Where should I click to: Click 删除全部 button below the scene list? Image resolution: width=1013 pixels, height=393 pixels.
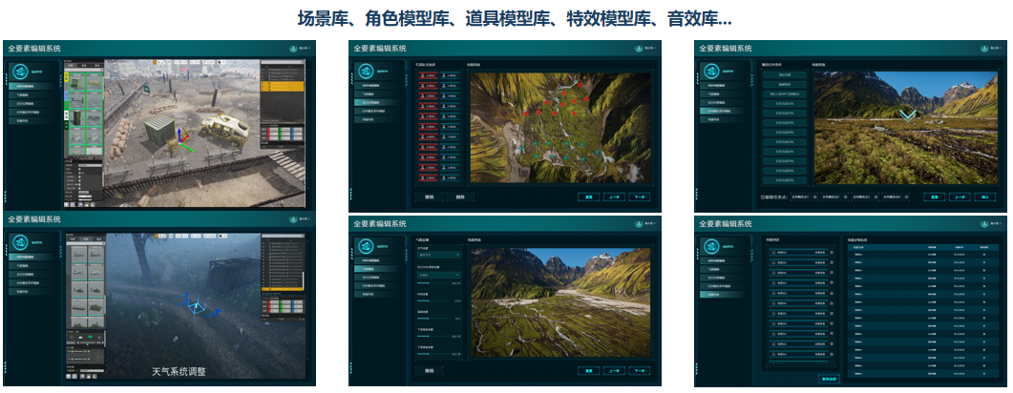[x=828, y=379]
